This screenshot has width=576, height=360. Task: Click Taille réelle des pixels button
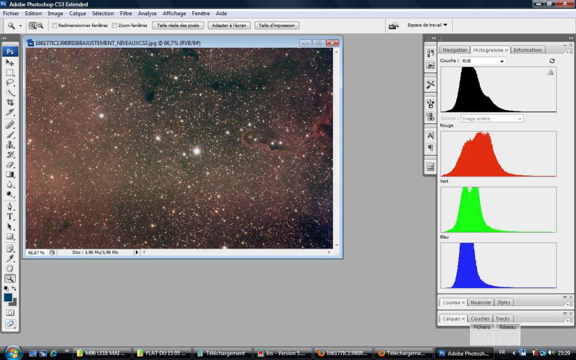(x=178, y=25)
